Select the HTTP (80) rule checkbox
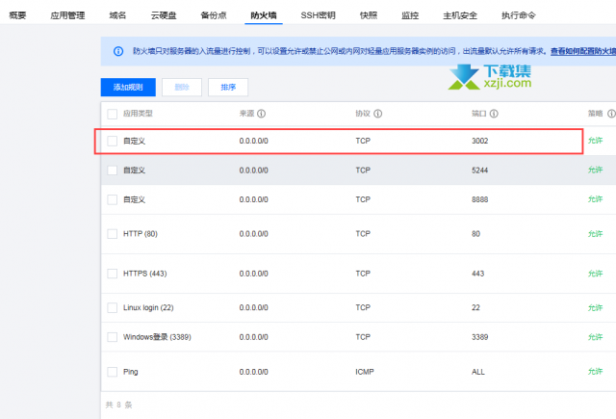The height and width of the screenshot is (419, 616). pyautogui.click(x=113, y=234)
